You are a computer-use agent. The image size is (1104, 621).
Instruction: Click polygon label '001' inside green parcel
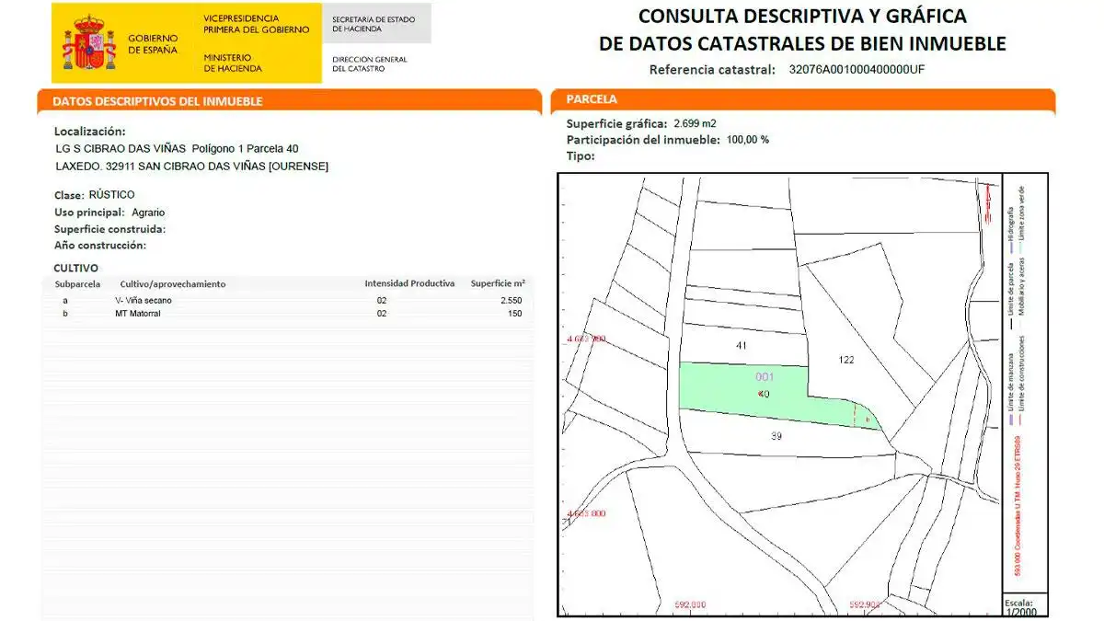coord(765,377)
